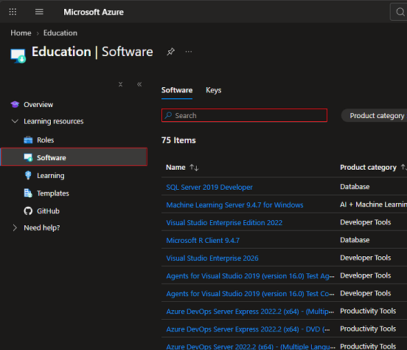Open the Azure apps grid launcher
Image resolution: width=407 pixels, height=350 pixels.
[x=13, y=12]
